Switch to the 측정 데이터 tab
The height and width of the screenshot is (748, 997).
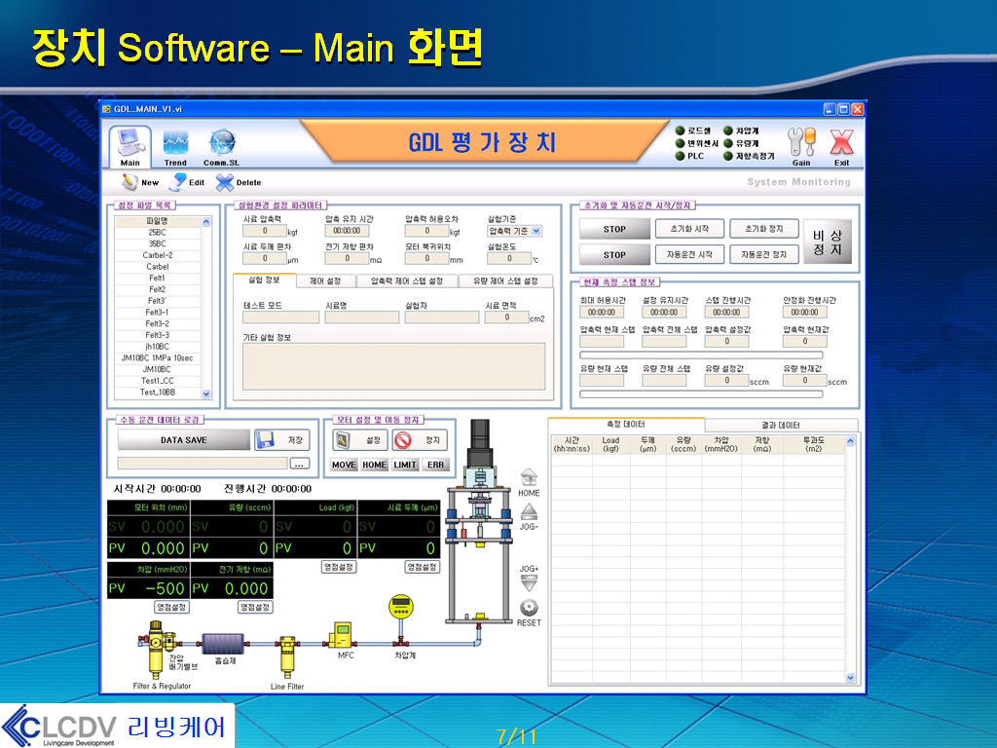[626, 425]
